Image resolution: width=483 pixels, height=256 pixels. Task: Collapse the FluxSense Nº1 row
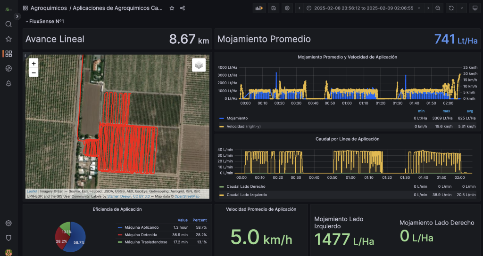pyautogui.click(x=46, y=21)
